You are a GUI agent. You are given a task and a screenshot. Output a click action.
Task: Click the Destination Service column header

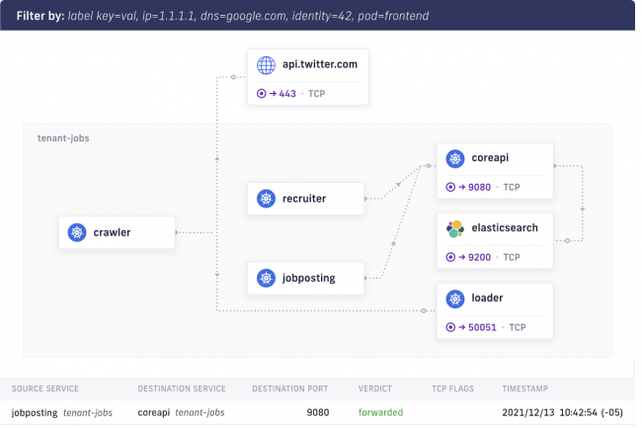coord(182,388)
